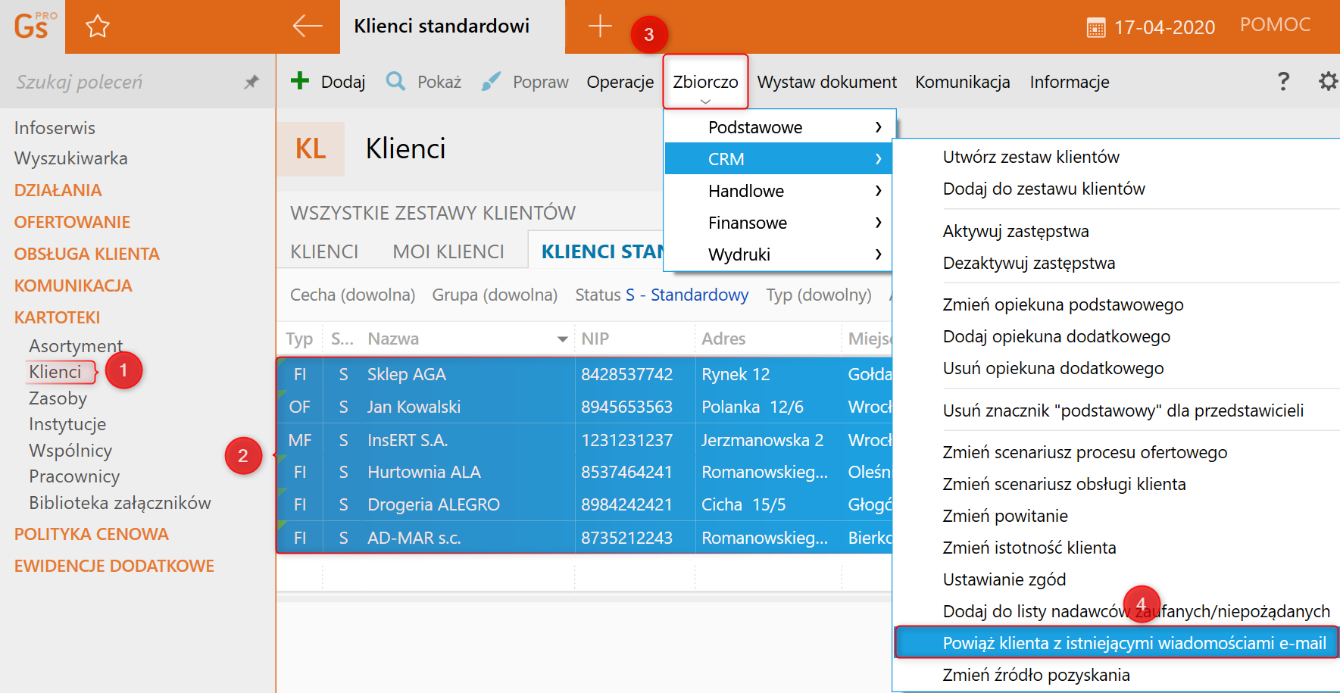1340x693 pixels.
Task: Open Infoserwis in the sidebar
Action: tap(55, 128)
